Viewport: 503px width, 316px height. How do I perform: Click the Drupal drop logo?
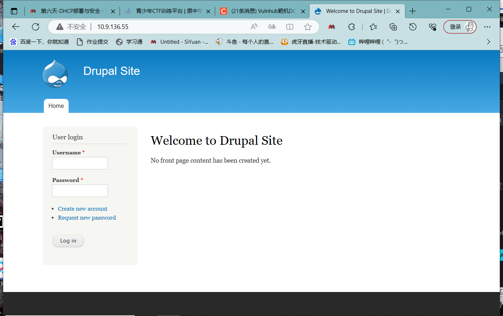(55, 73)
